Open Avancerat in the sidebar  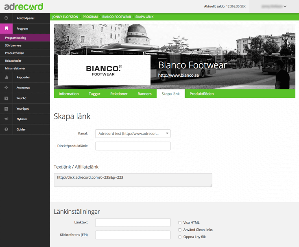pyautogui.click(x=23, y=88)
